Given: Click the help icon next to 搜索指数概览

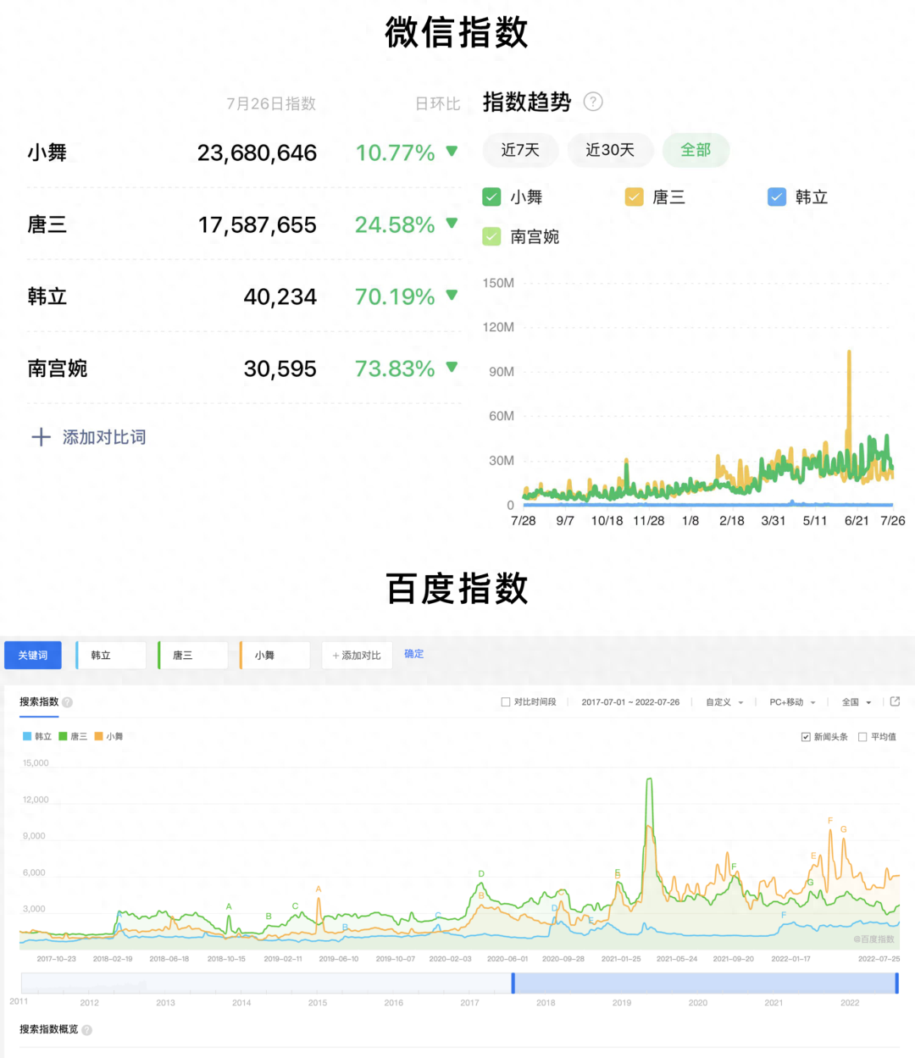Looking at the screenshot, I should tap(86, 1030).
